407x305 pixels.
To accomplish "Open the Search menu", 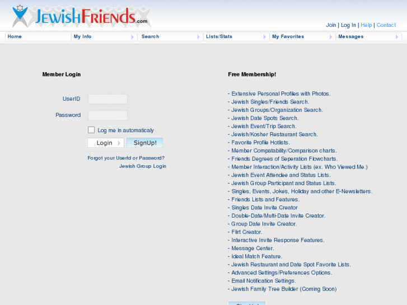I will coord(170,36).
